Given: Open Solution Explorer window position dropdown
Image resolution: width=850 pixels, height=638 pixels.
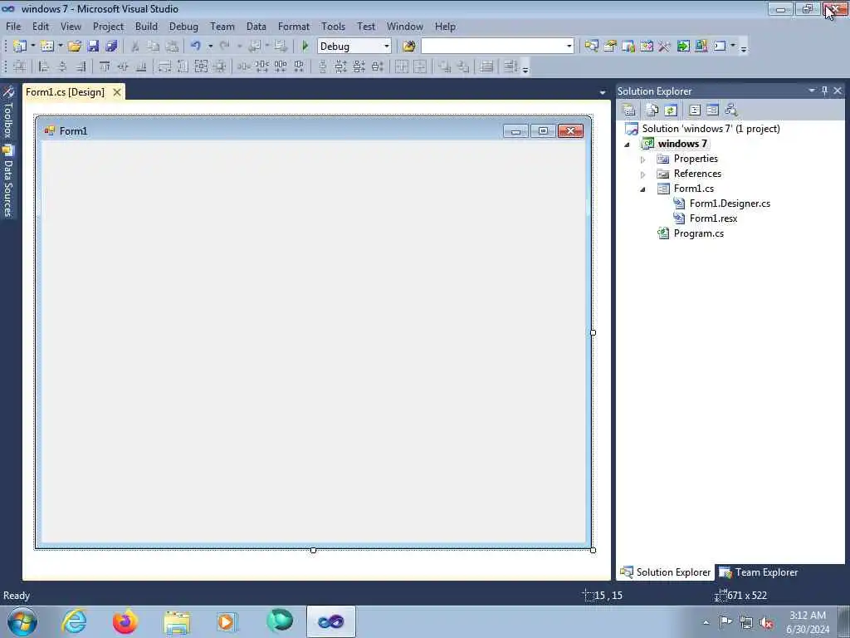Looking at the screenshot, I should [x=812, y=91].
